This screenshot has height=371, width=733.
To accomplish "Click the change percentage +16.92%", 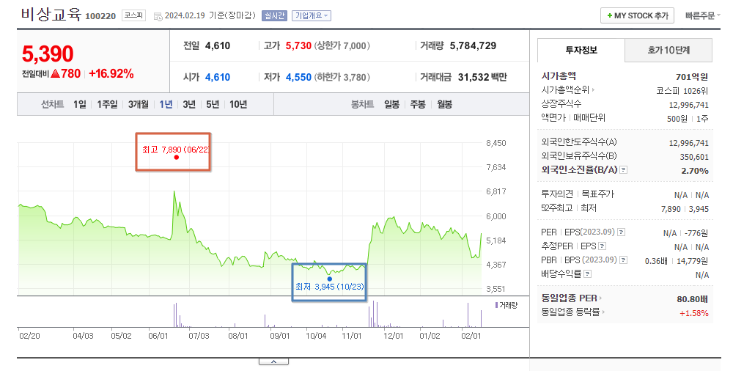I will 111,73.
